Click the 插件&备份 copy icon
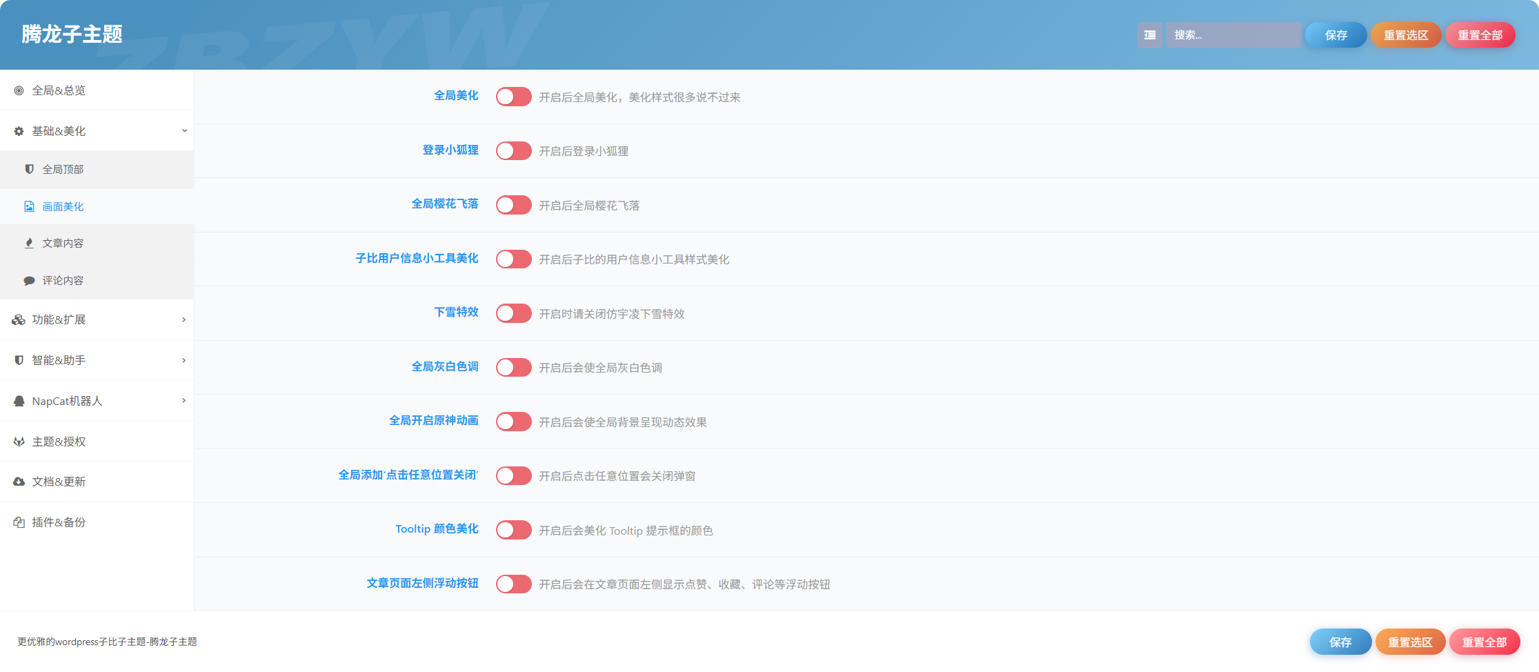 point(19,522)
